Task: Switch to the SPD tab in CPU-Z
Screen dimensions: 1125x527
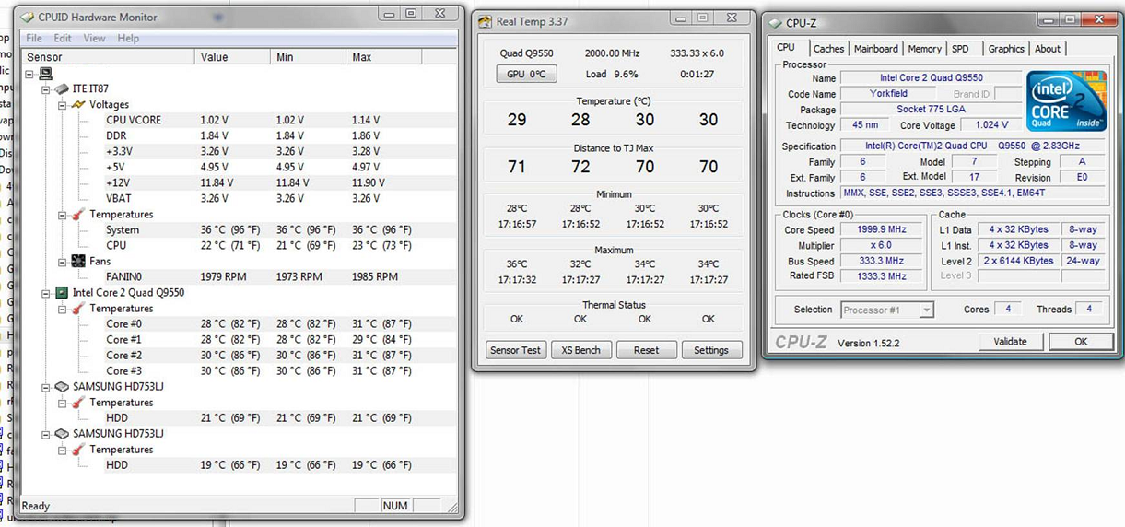Action: tap(960, 49)
